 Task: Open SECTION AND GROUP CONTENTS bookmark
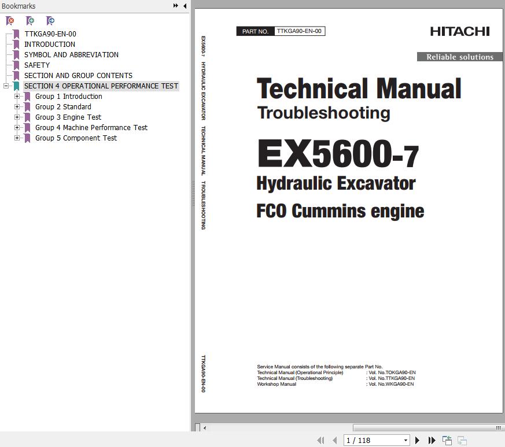pyautogui.click(x=78, y=75)
